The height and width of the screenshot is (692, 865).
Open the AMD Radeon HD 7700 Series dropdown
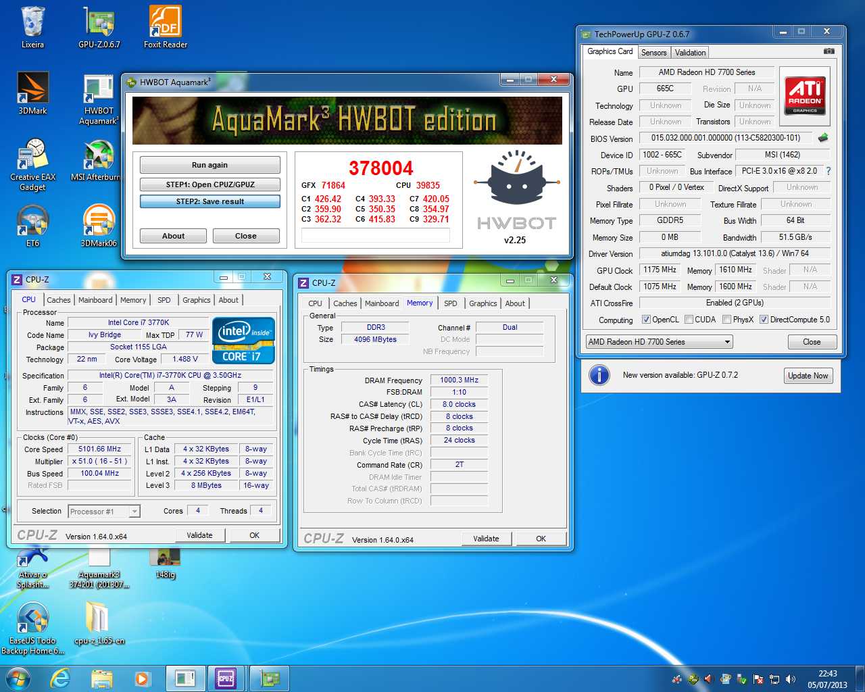659,342
